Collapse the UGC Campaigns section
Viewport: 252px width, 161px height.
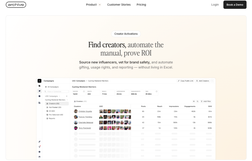[x=59, y=96]
